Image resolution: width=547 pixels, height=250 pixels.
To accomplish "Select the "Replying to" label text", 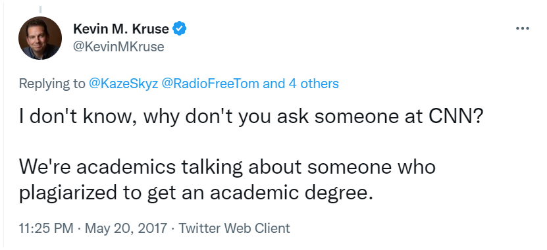I will (x=52, y=84).
